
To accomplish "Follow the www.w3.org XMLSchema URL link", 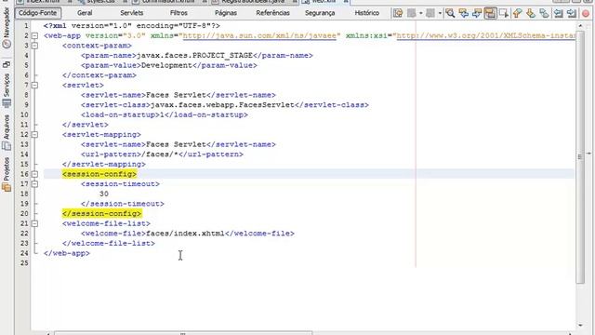I will click(x=486, y=35).
